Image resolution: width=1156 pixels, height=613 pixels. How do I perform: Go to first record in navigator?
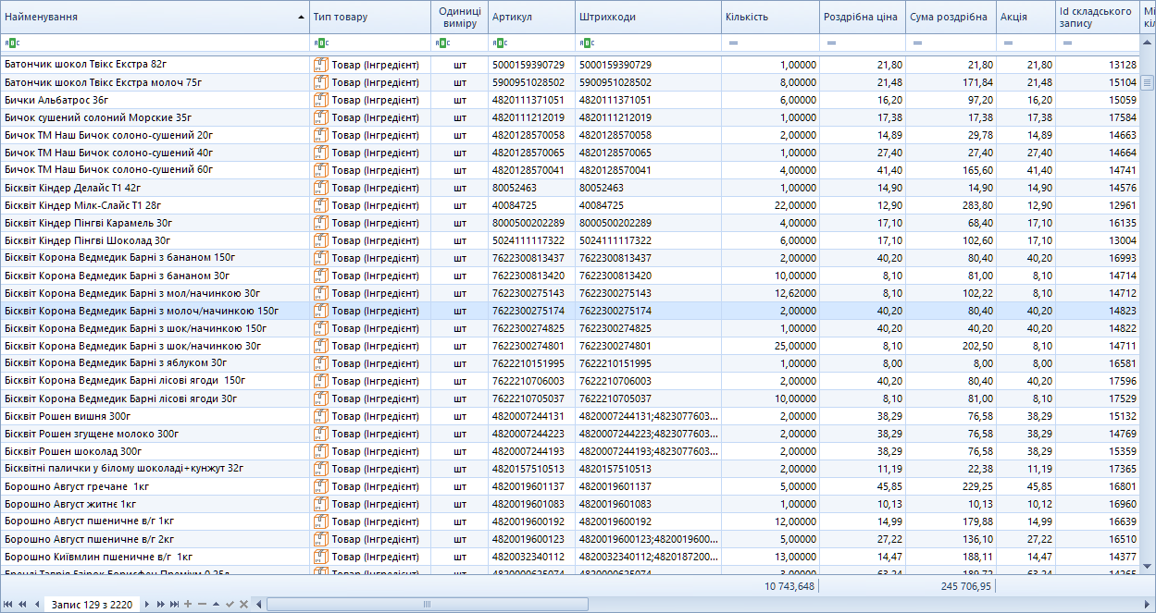tap(8, 604)
